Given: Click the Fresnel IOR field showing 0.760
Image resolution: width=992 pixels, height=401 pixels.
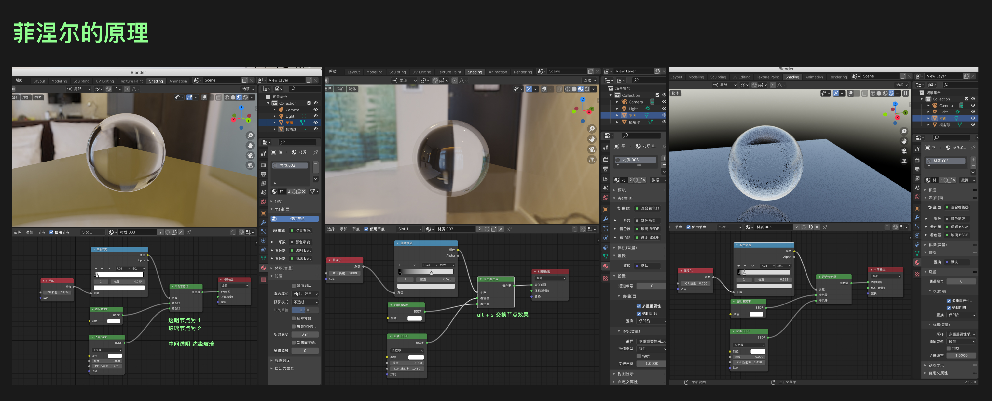Looking at the screenshot, I should pyautogui.click(x=695, y=283).
